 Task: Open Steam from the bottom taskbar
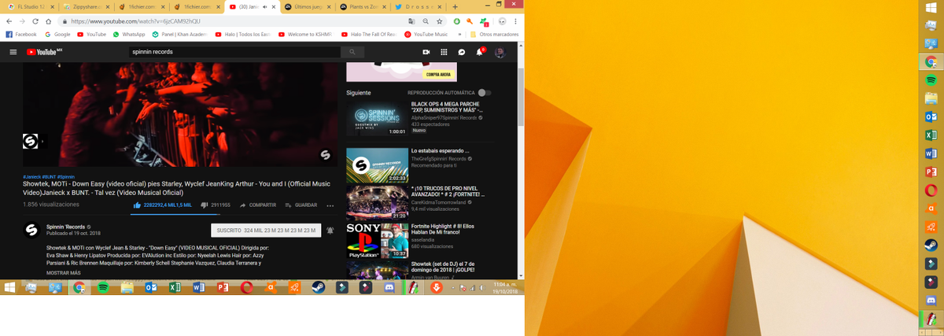click(x=319, y=288)
